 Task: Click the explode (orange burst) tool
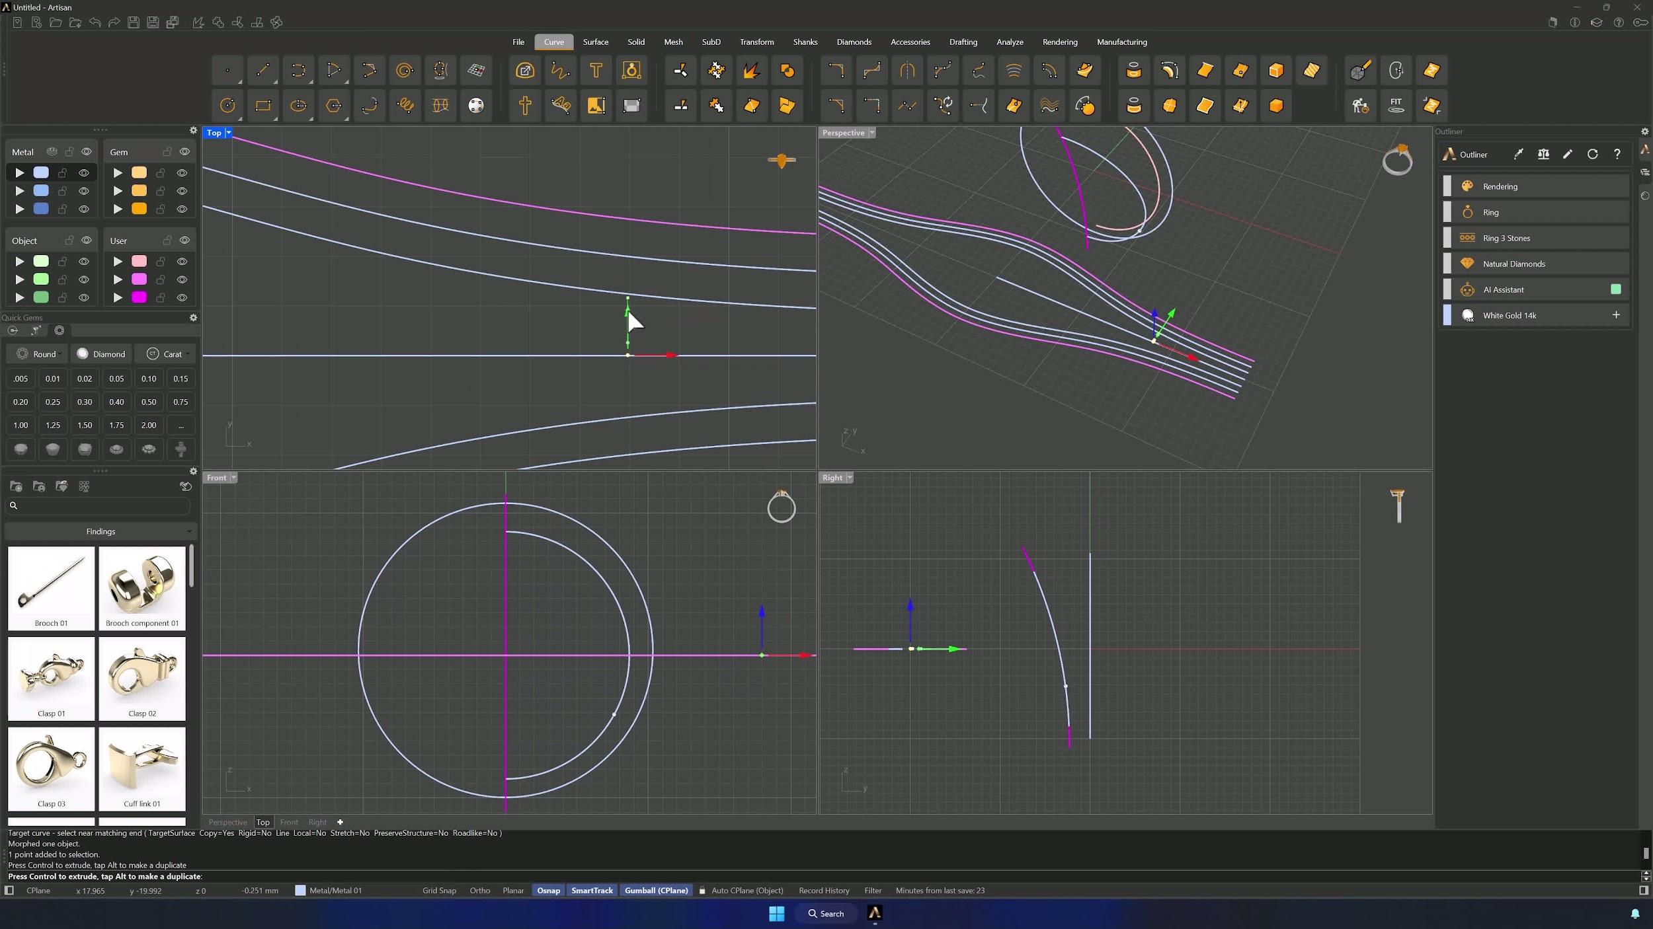(751, 70)
